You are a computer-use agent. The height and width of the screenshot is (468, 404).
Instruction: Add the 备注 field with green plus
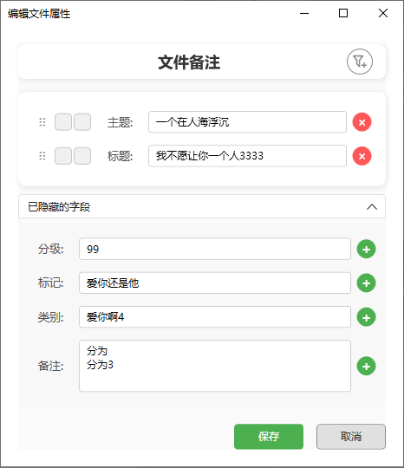(367, 366)
